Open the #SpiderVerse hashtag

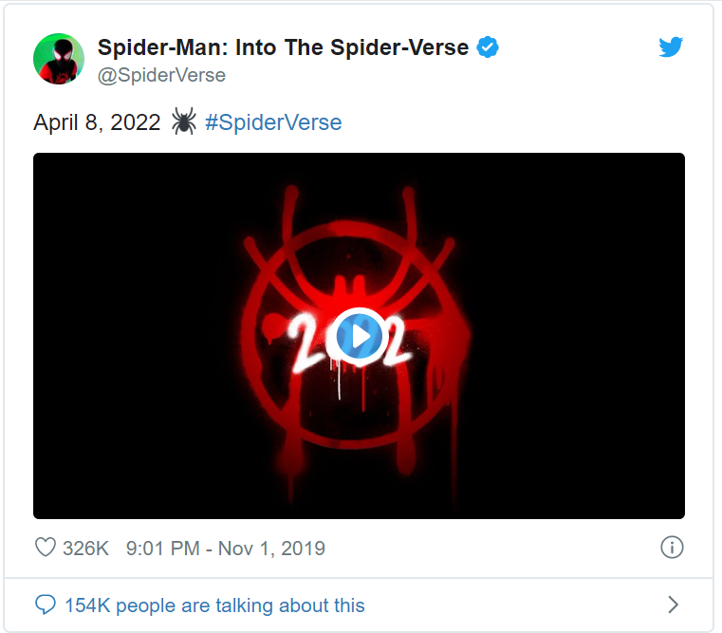(273, 122)
